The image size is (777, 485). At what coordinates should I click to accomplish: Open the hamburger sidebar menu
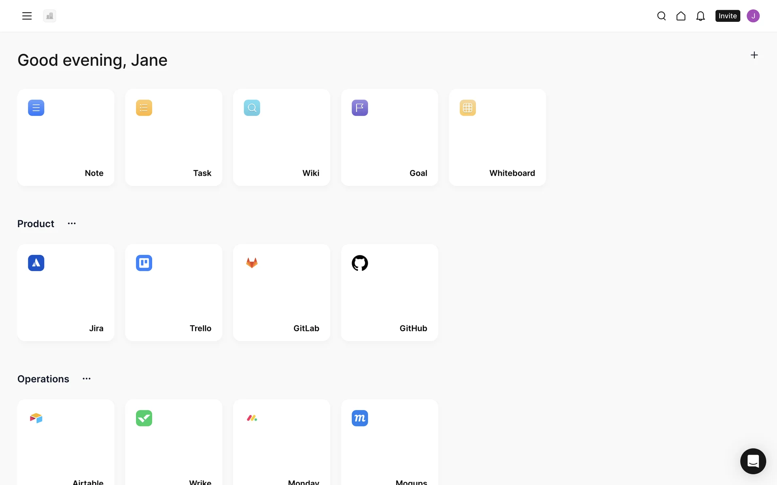click(27, 16)
